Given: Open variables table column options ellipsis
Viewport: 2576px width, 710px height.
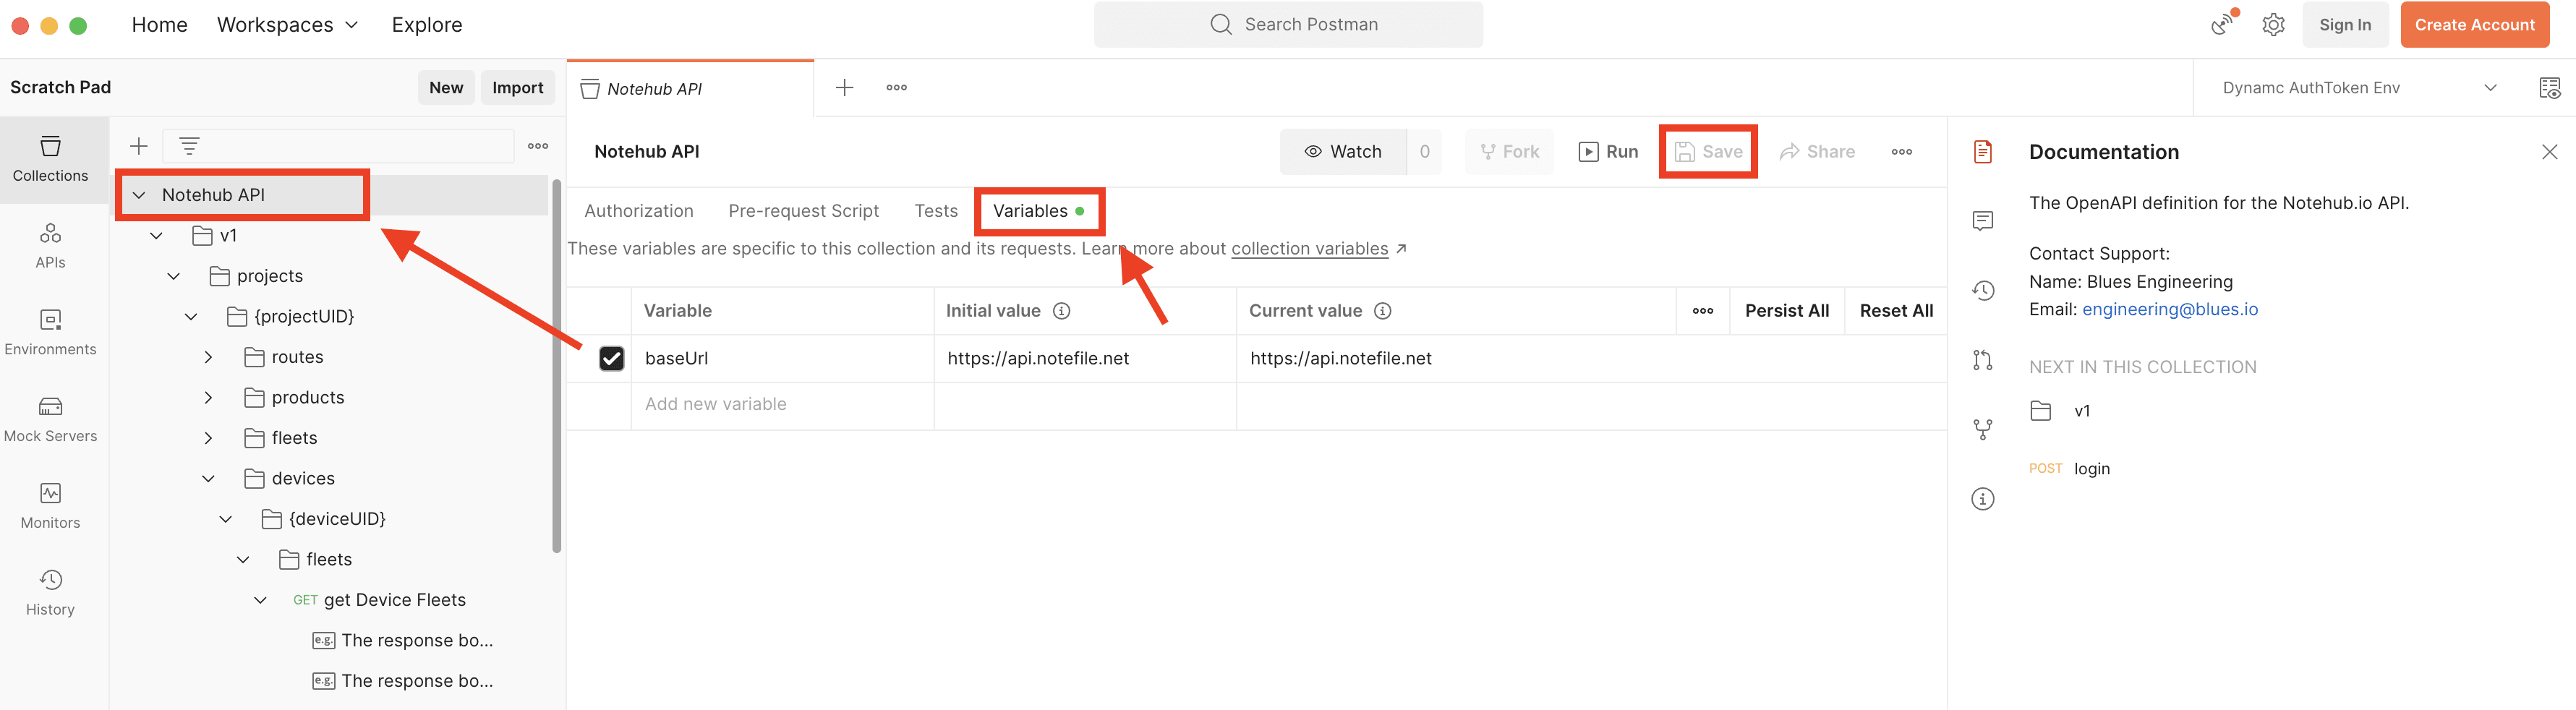Looking at the screenshot, I should (x=1702, y=311).
